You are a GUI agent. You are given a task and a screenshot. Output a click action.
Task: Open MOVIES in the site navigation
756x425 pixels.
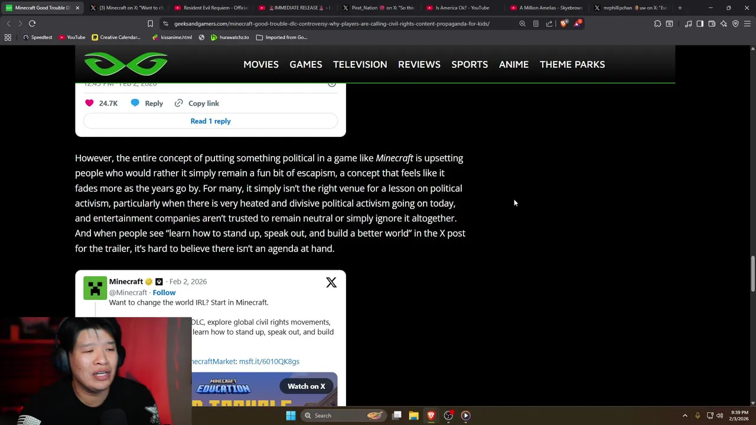(261, 64)
